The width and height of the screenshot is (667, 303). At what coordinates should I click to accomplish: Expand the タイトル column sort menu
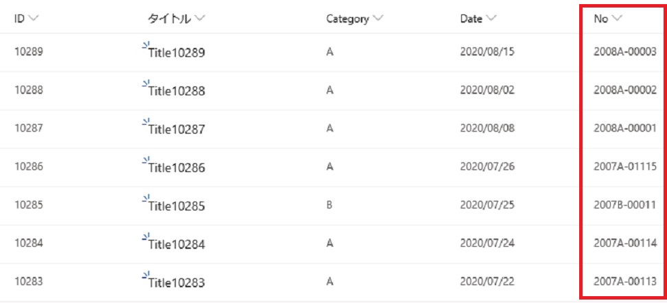(x=200, y=19)
